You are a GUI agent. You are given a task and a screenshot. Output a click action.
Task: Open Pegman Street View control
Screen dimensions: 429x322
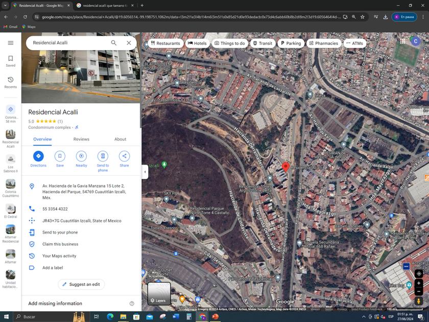tap(419, 302)
